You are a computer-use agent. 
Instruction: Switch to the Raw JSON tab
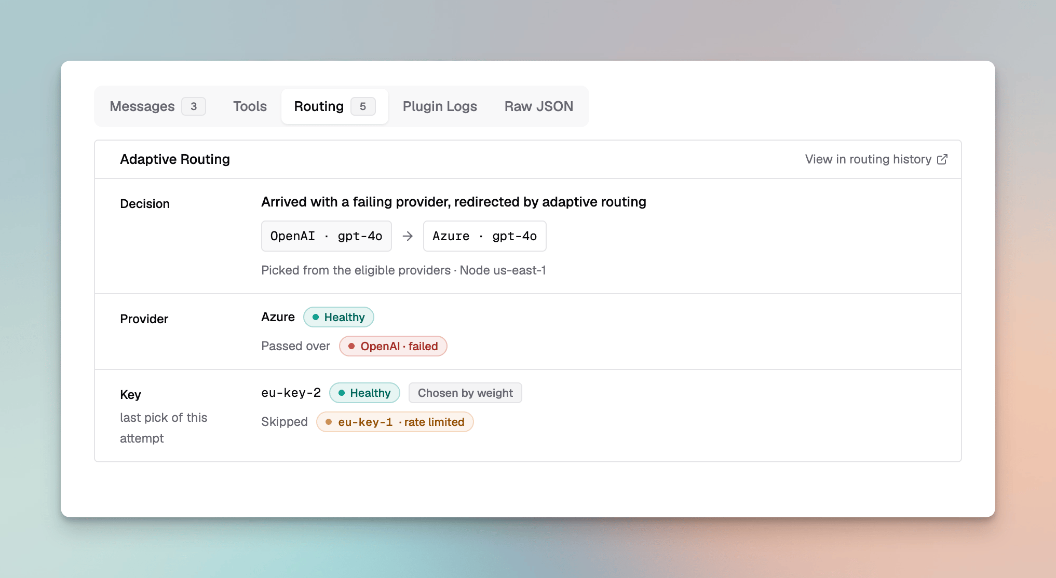[539, 106]
